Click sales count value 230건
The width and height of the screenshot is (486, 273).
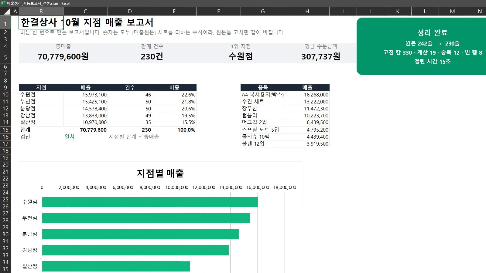point(152,56)
